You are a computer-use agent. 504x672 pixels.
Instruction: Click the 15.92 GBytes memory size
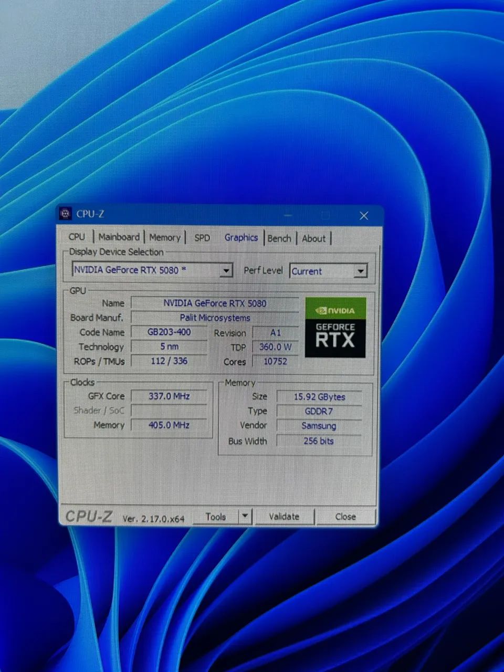(x=319, y=397)
